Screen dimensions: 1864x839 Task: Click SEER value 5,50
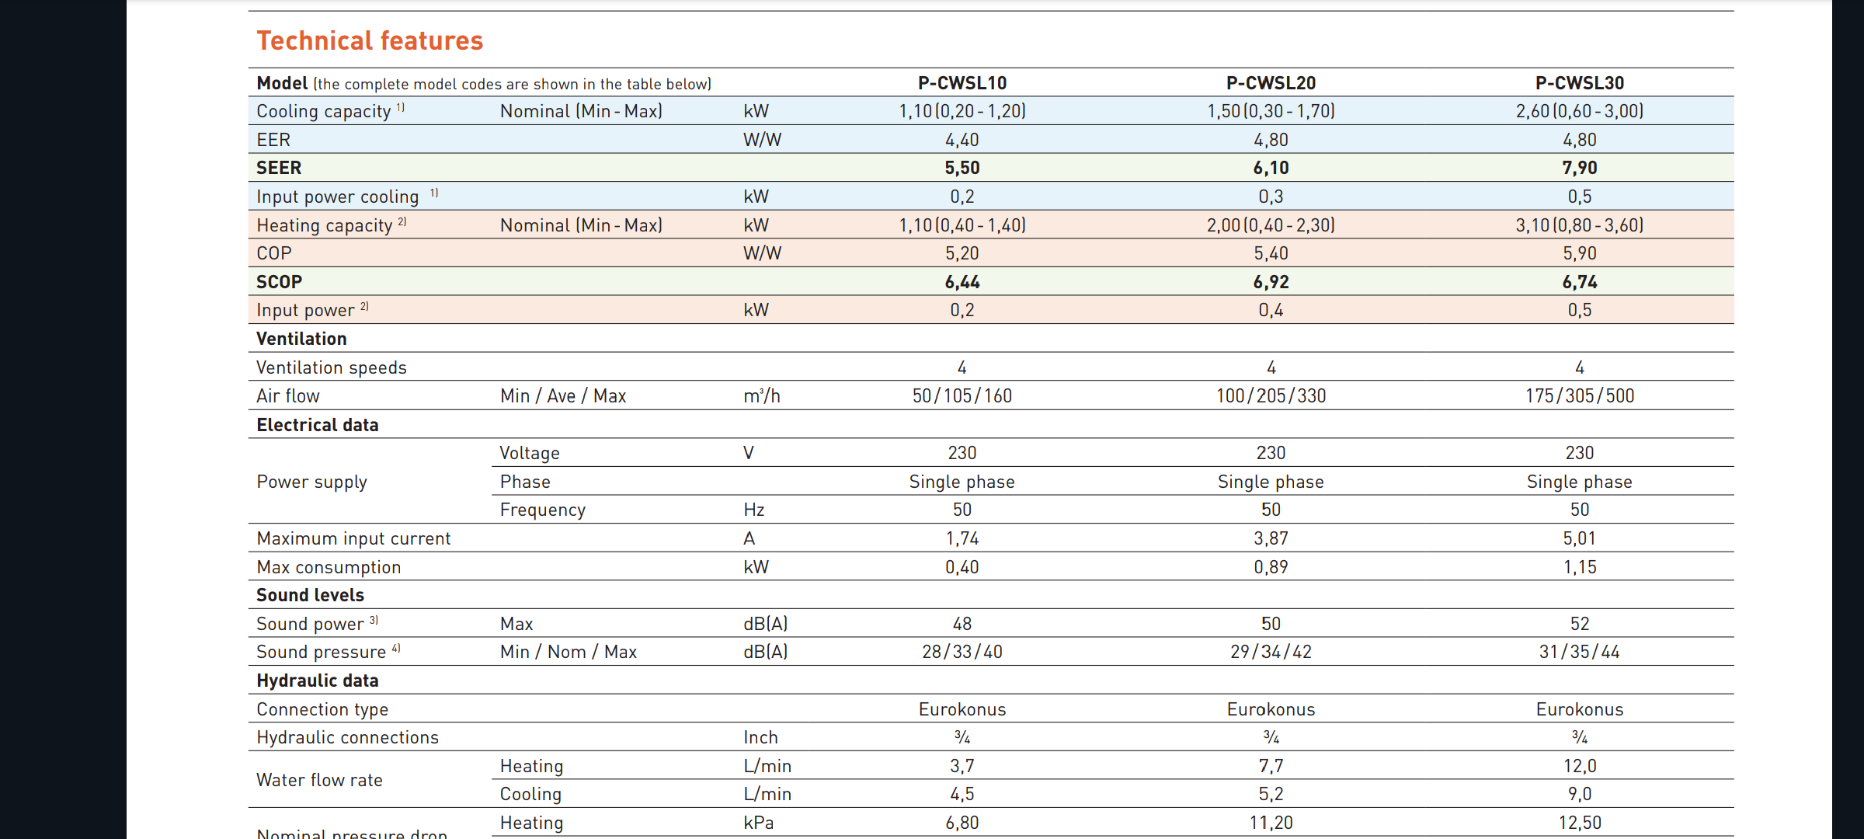(962, 168)
